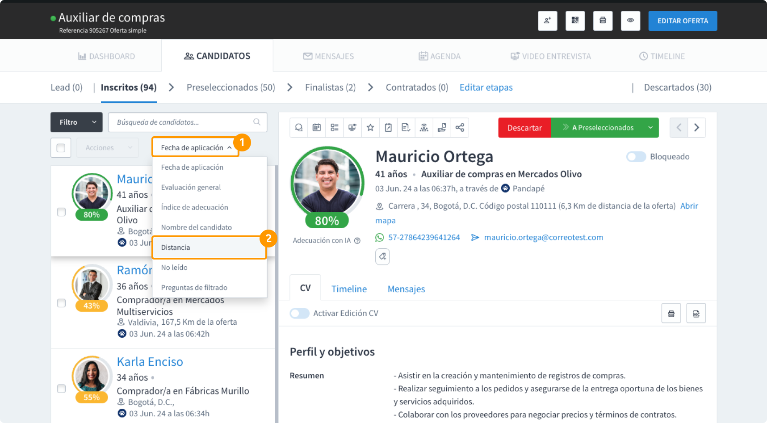The image size is (767, 423).
Task: Click the share icon on candidate toolbar
Action: (x=459, y=128)
